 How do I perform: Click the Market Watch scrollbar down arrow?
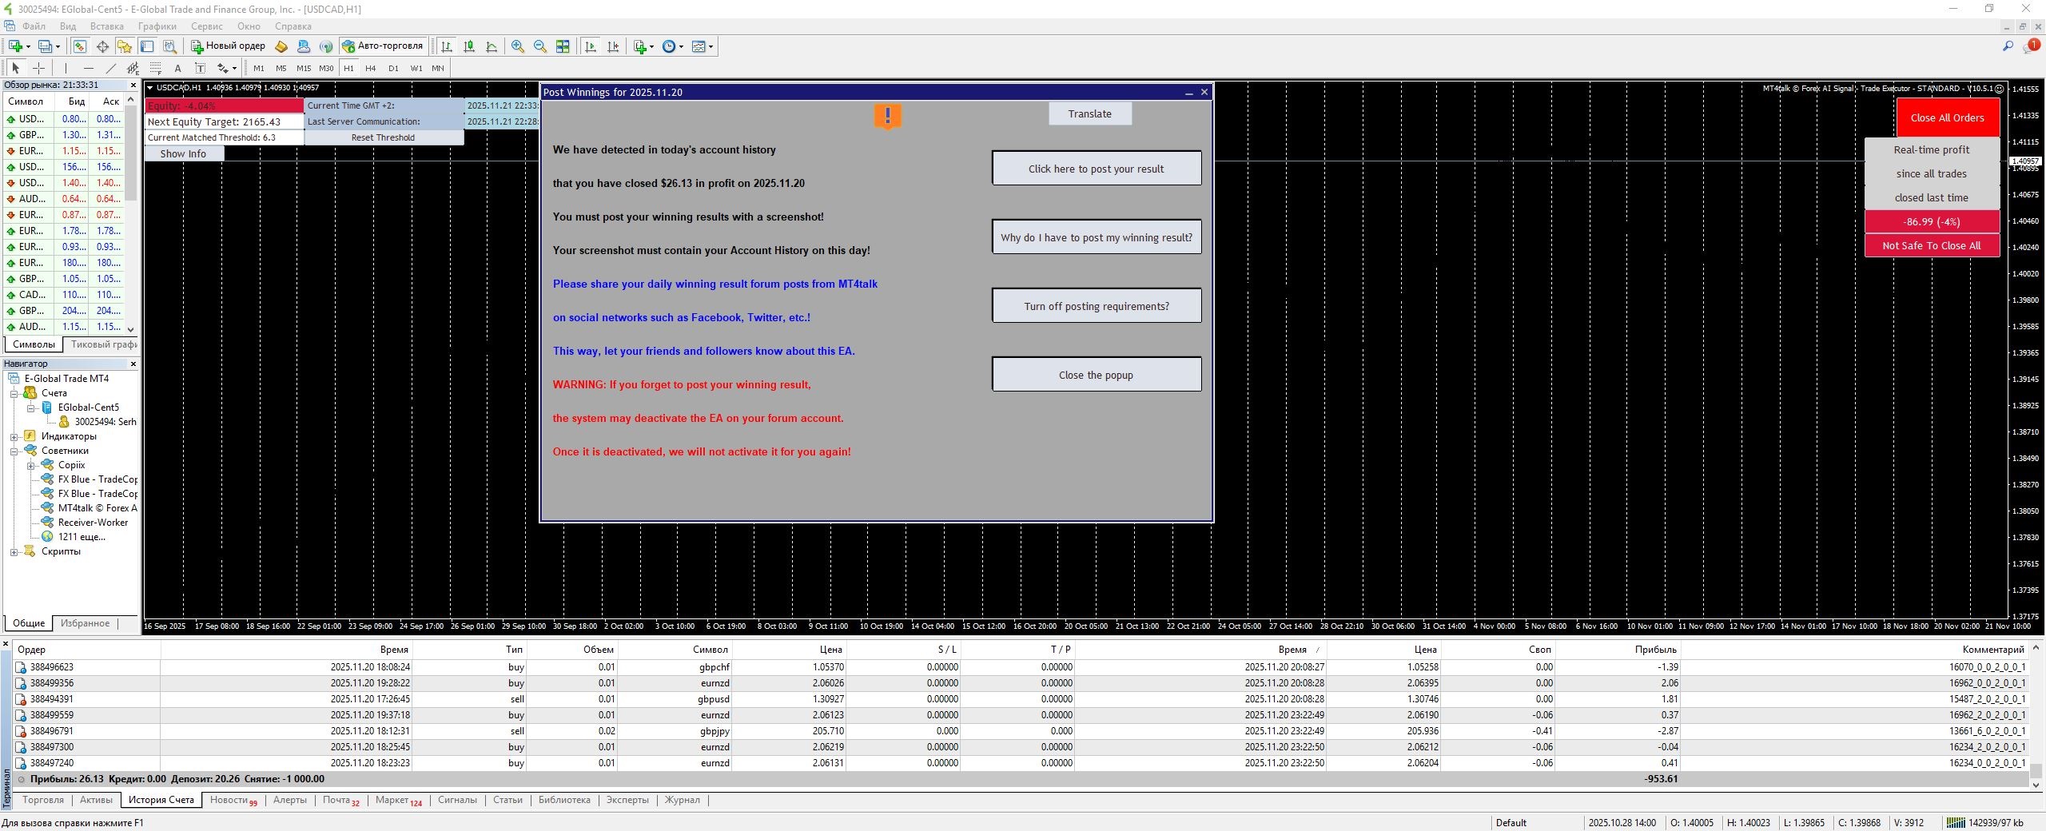[131, 328]
